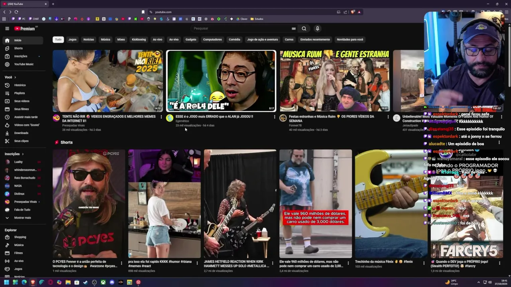Open the Brave Shields icon in address bar

point(353,12)
